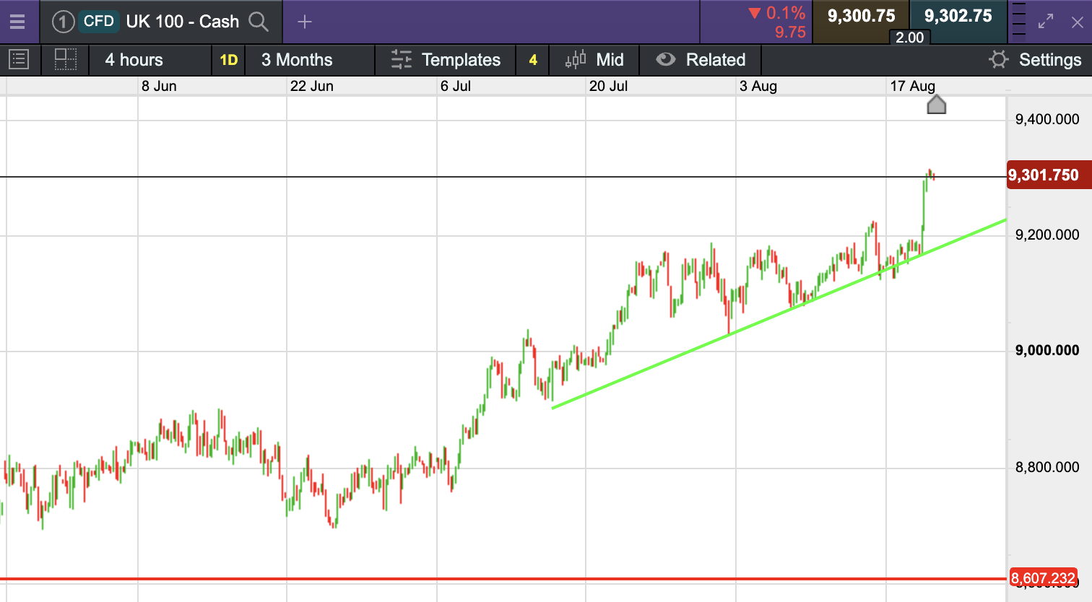
Task: Select the UK 100 - Cash tab
Action: 182,22
